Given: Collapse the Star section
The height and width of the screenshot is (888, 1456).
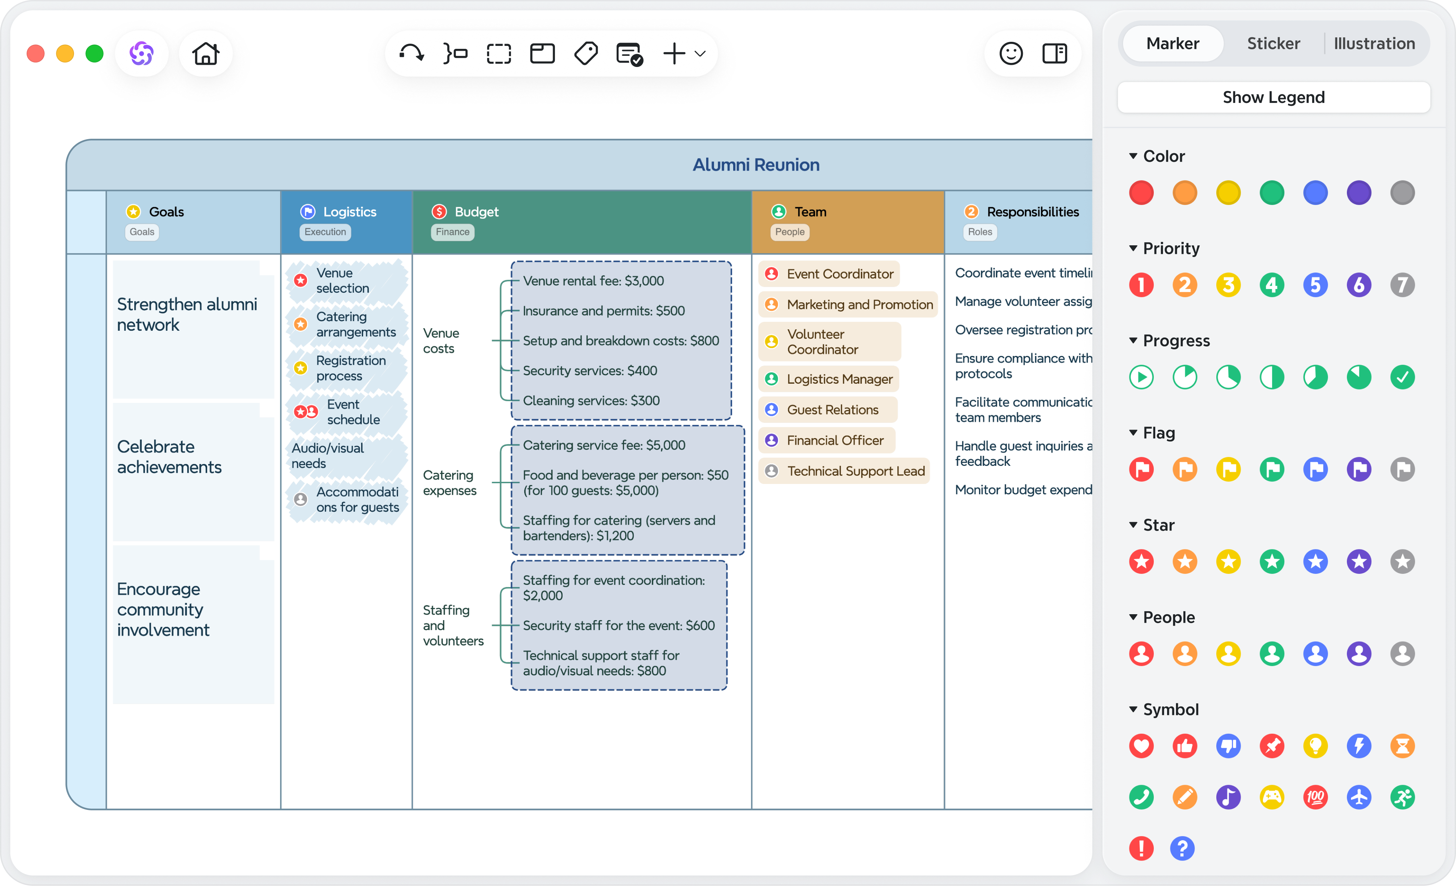Looking at the screenshot, I should [x=1133, y=525].
